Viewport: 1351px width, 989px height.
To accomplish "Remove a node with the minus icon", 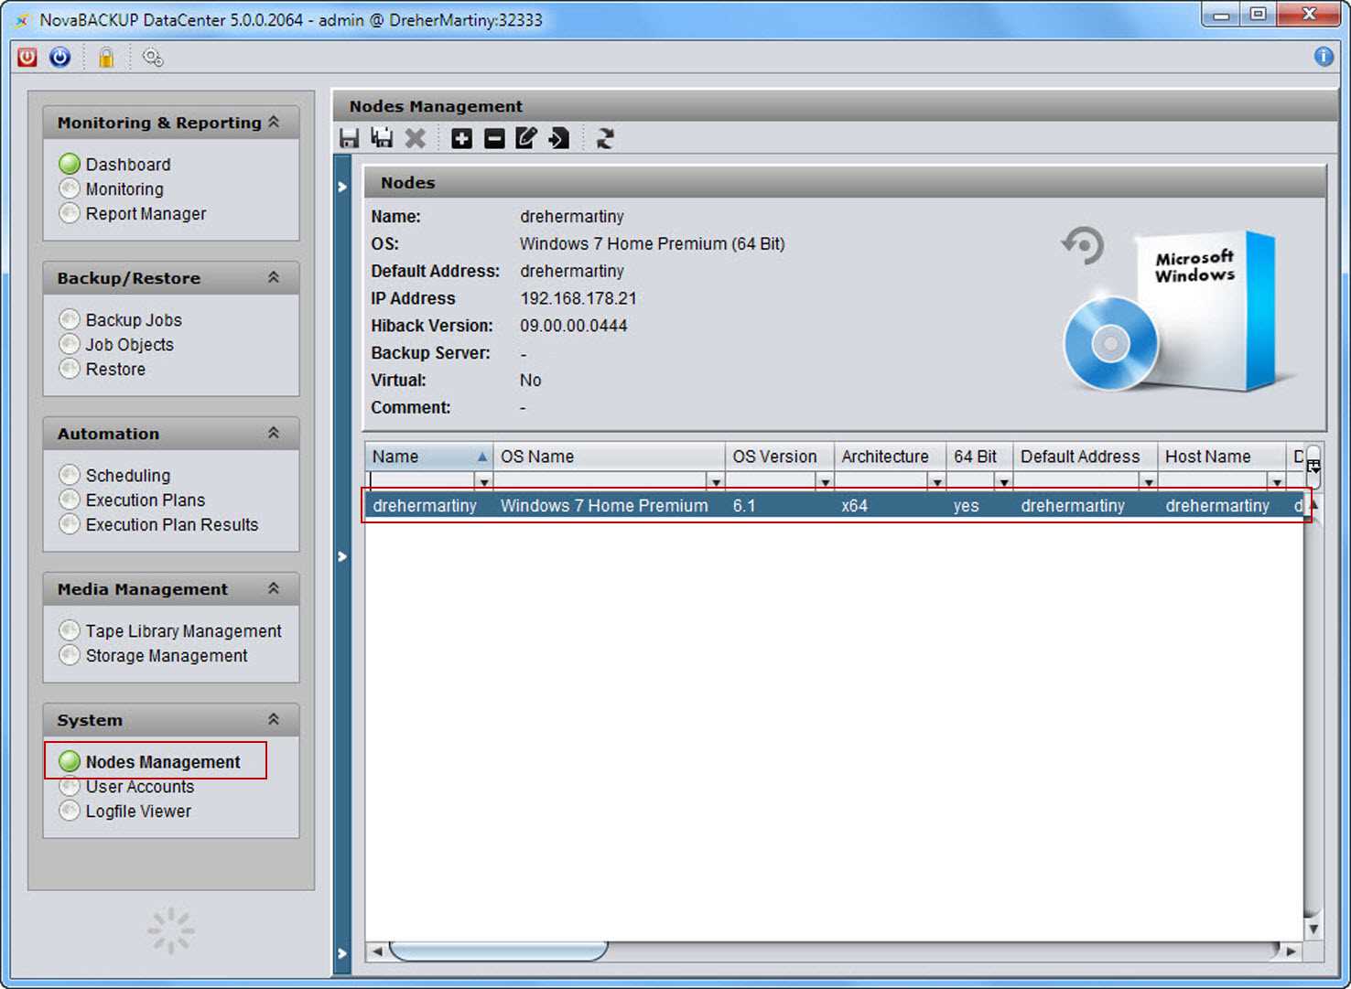I will [493, 138].
